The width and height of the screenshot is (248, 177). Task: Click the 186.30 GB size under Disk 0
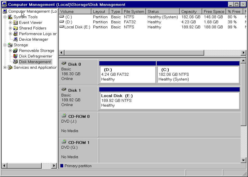71,74
